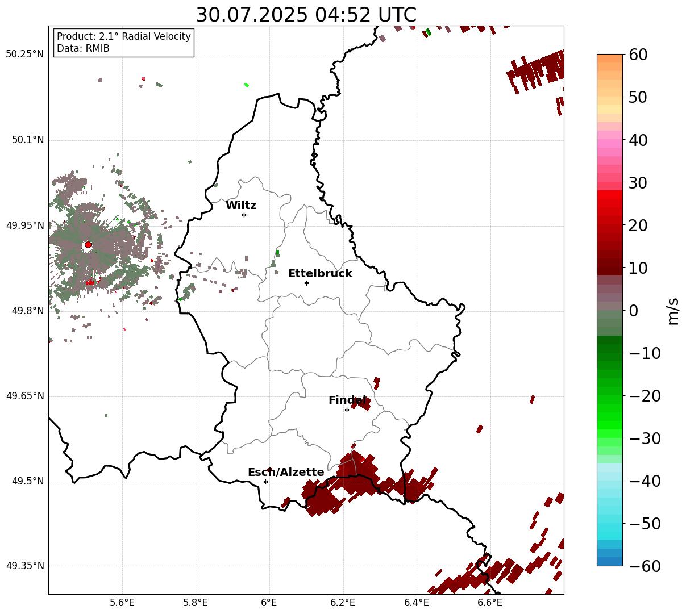
Task: Click the colorbar value 40
Action: coord(638,140)
